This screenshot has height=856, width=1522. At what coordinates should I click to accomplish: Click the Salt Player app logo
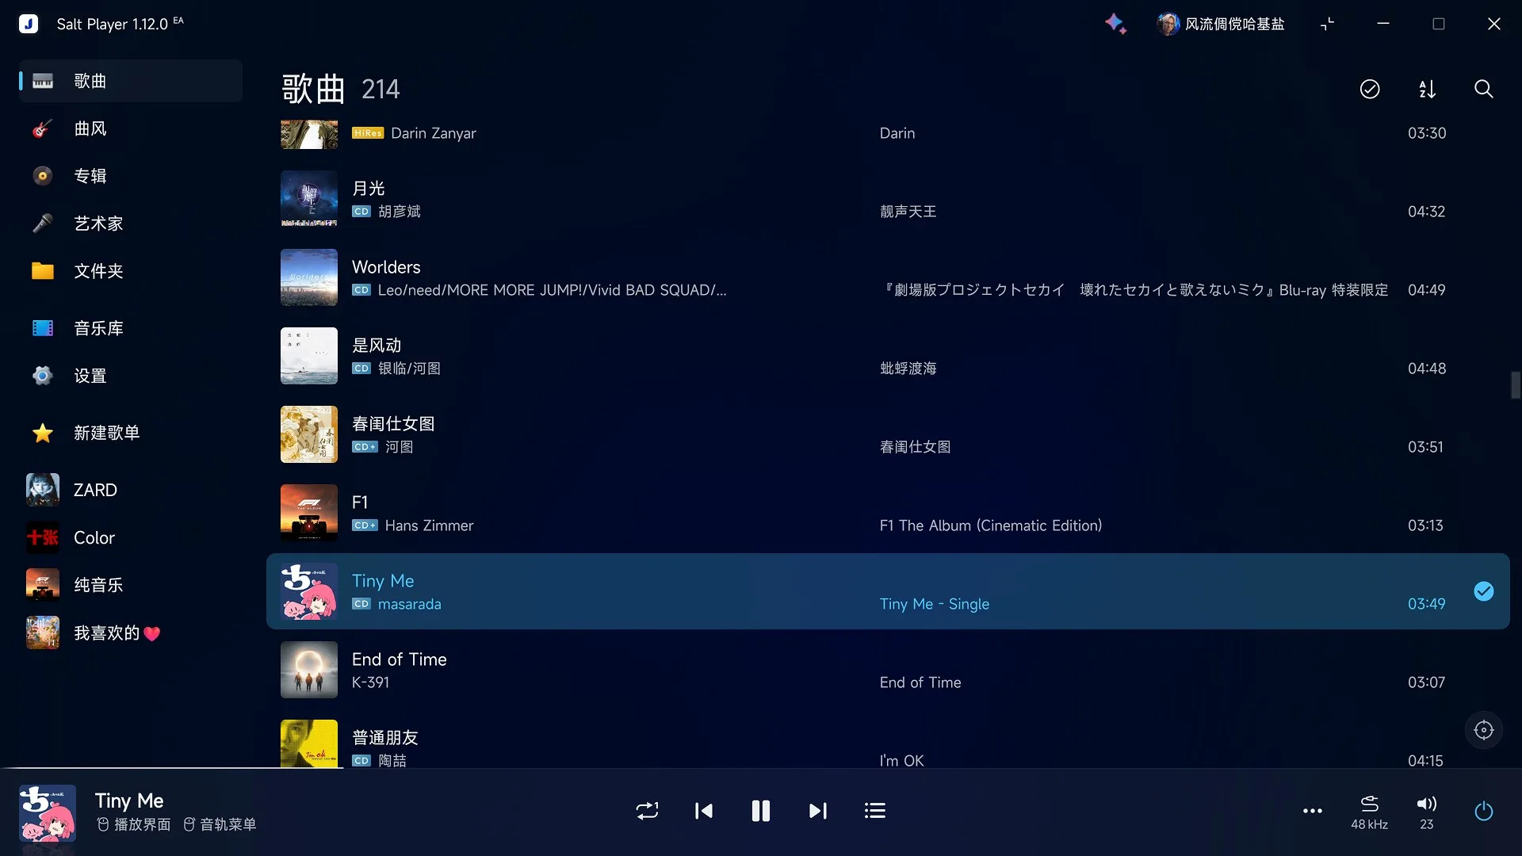click(x=29, y=24)
